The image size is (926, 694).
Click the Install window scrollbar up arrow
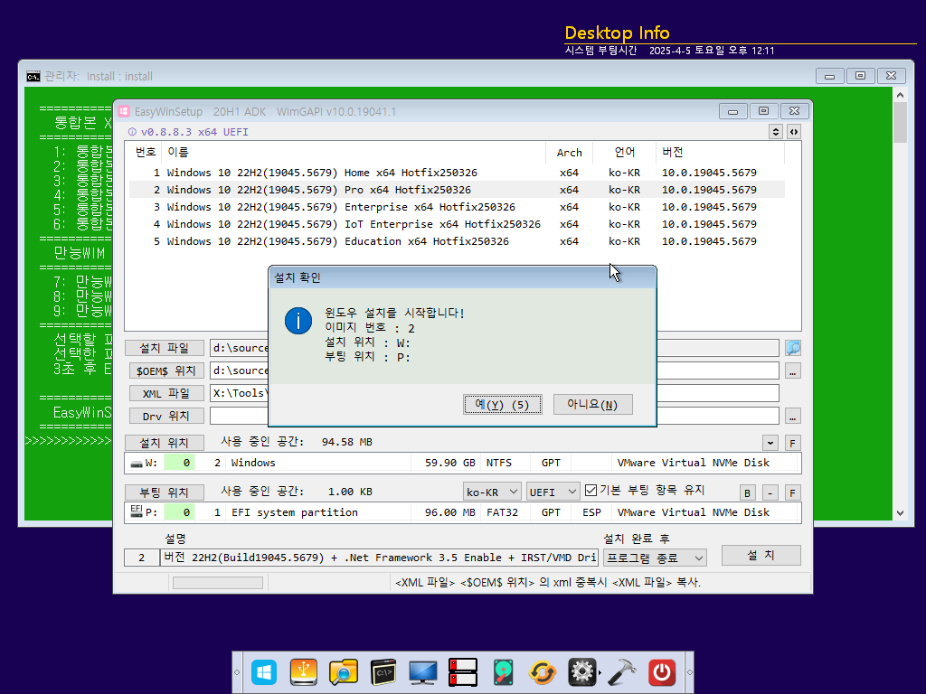[900, 95]
